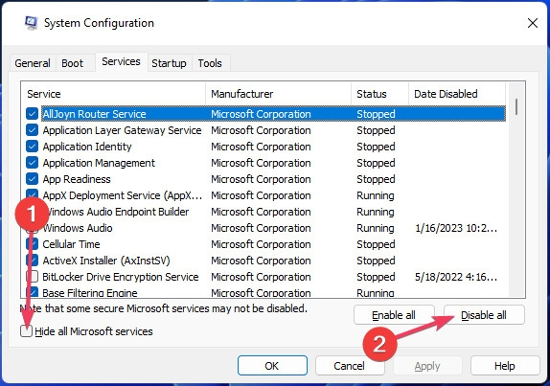
Task: Close the System Configuration window
Action: coord(533,24)
